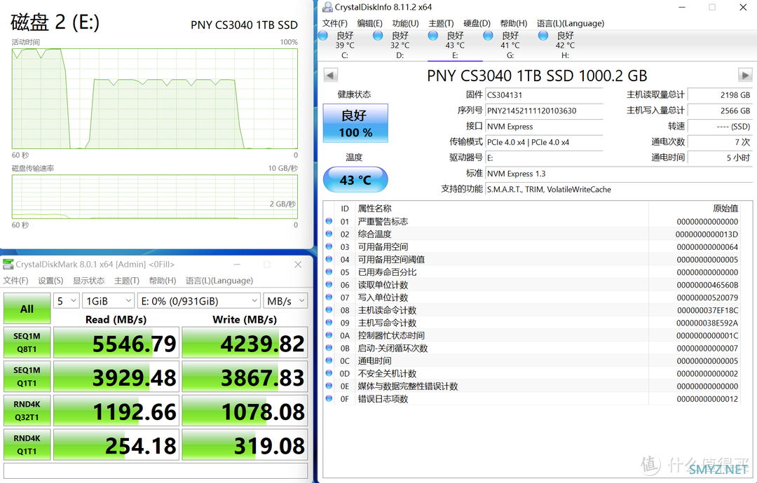Open 语言(L)(Language) menu in CrystalDiskMark
Viewport: 757px width, 483px height.
[x=219, y=281]
